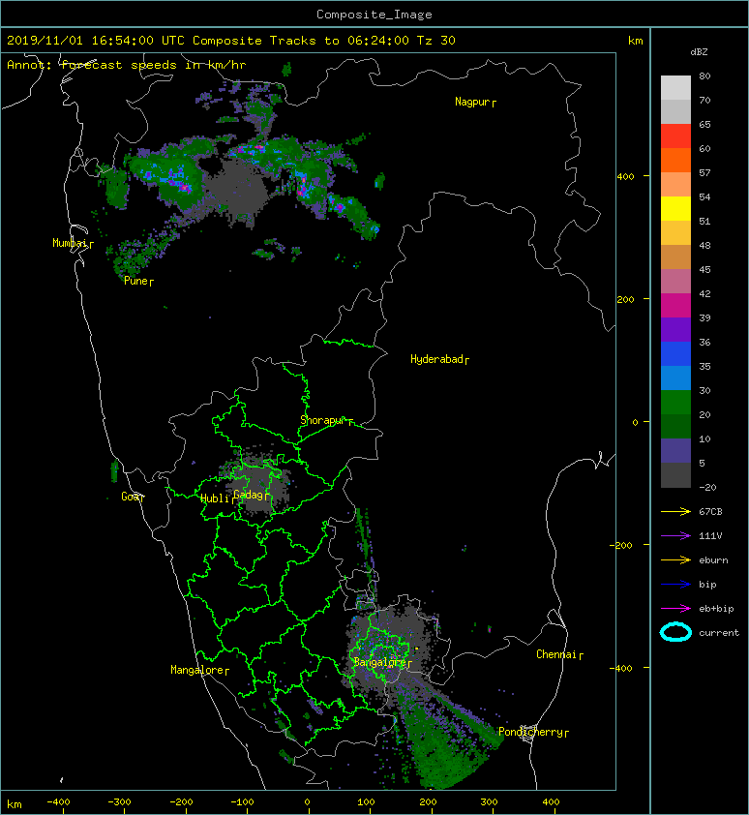Click the yellow 67CB arrow legend icon
749x815 pixels.
pyautogui.click(x=675, y=511)
